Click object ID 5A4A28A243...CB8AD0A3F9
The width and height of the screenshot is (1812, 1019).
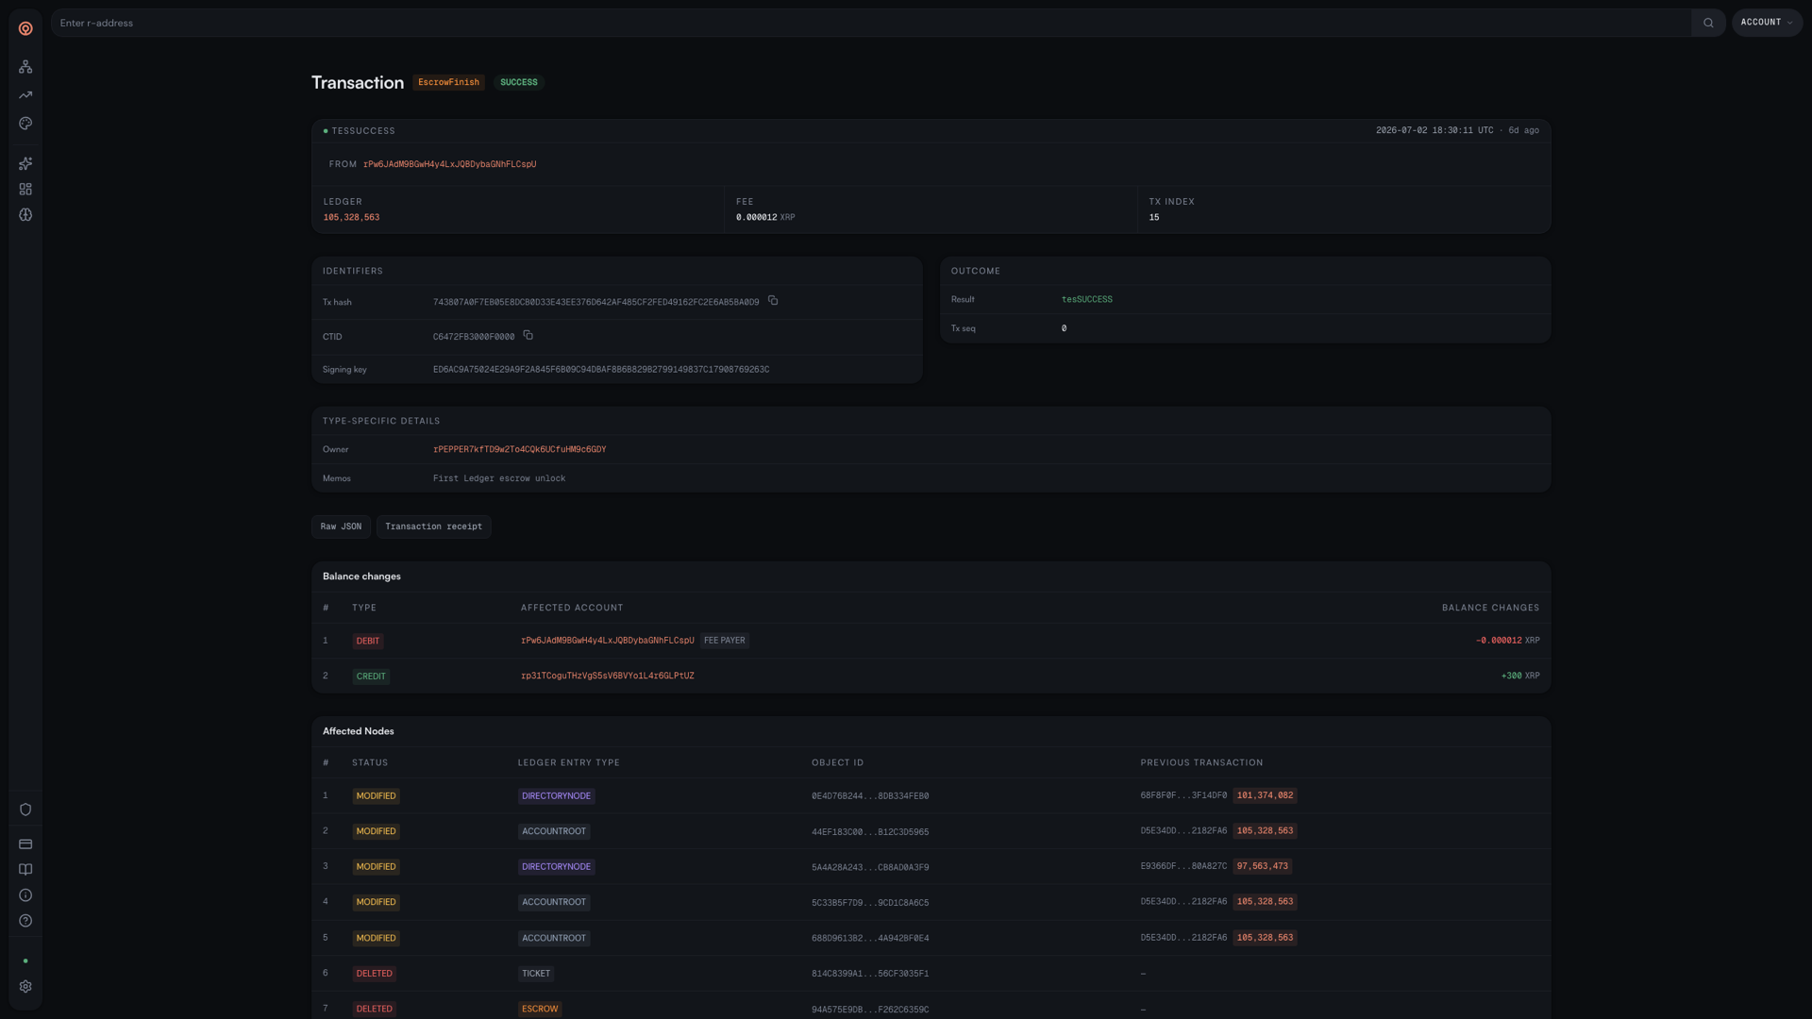(x=870, y=867)
